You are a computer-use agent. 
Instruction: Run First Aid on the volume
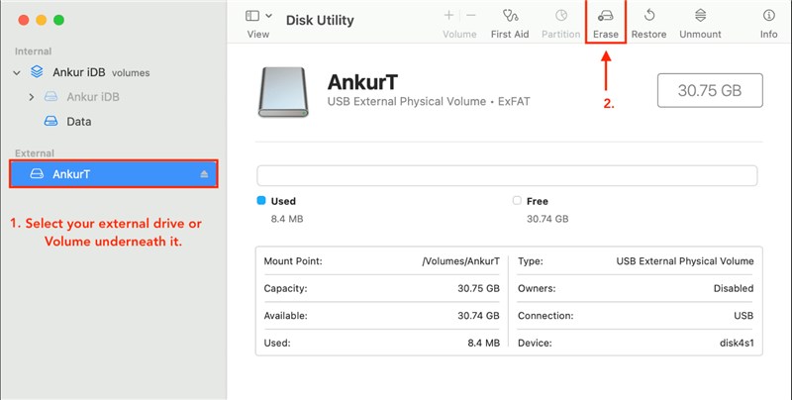click(510, 17)
